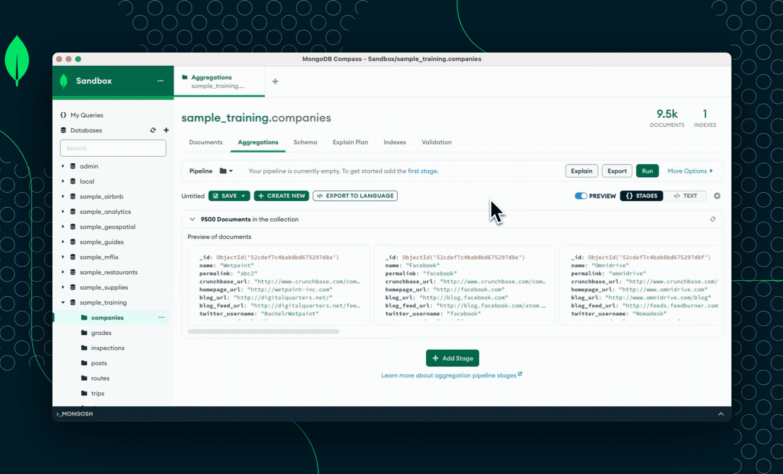Click the Sandbox MongoDB leaf logo
The width and height of the screenshot is (783, 474).
click(x=64, y=81)
